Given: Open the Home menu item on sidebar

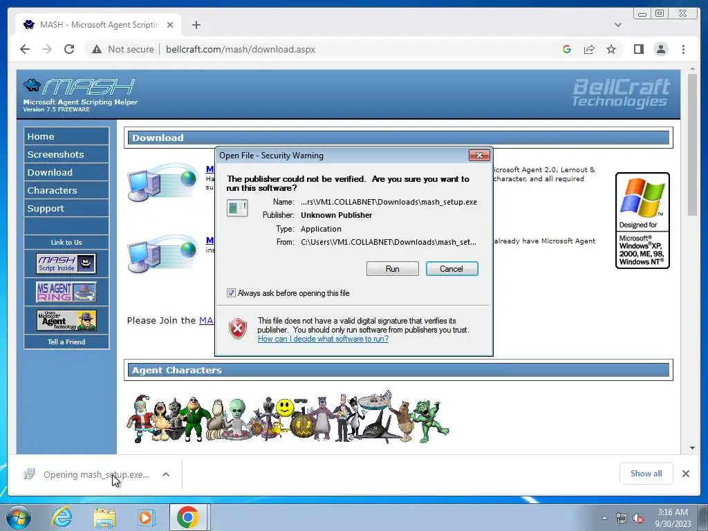Looking at the screenshot, I should coord(66,136).
